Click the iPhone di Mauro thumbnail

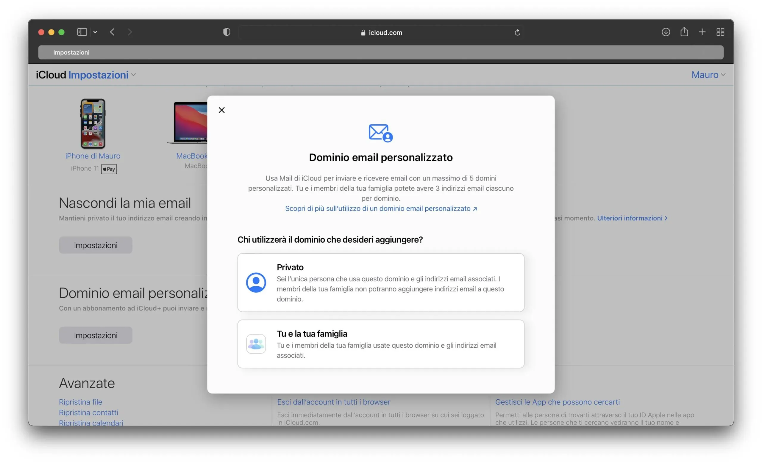click(93, 123)
